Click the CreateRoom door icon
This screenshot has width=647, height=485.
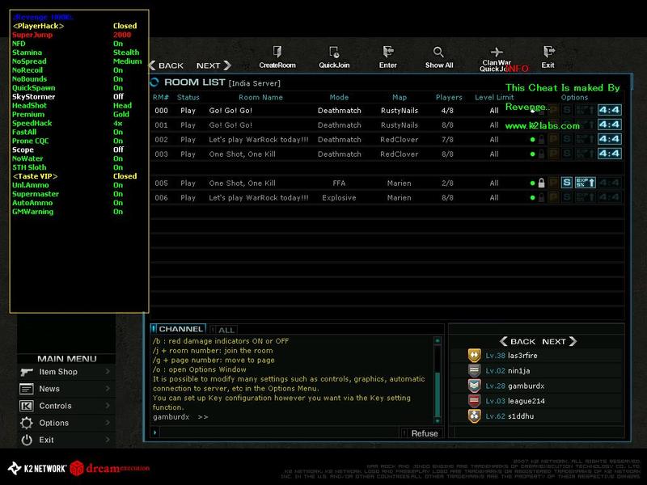pyautogui.click(x=277, y=53)
